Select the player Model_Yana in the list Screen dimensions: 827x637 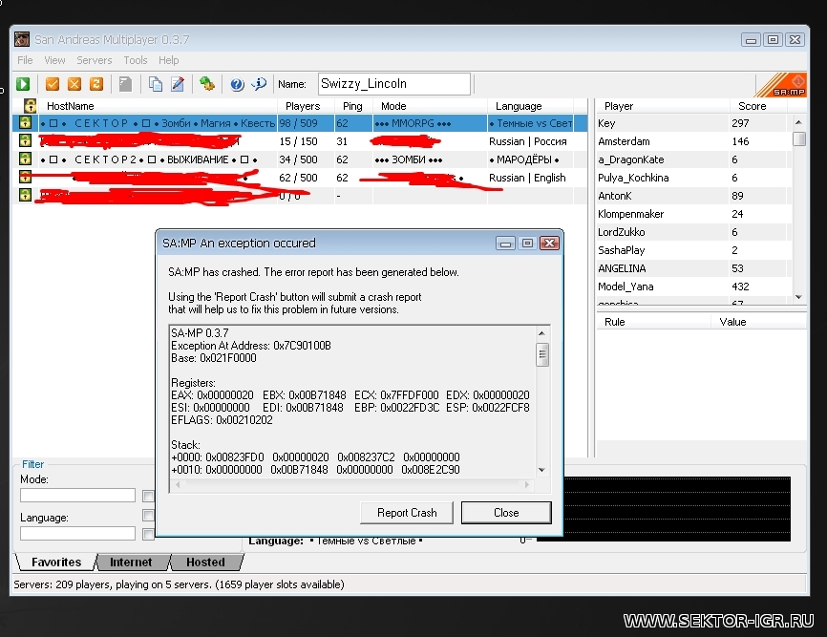click(693, 287)
